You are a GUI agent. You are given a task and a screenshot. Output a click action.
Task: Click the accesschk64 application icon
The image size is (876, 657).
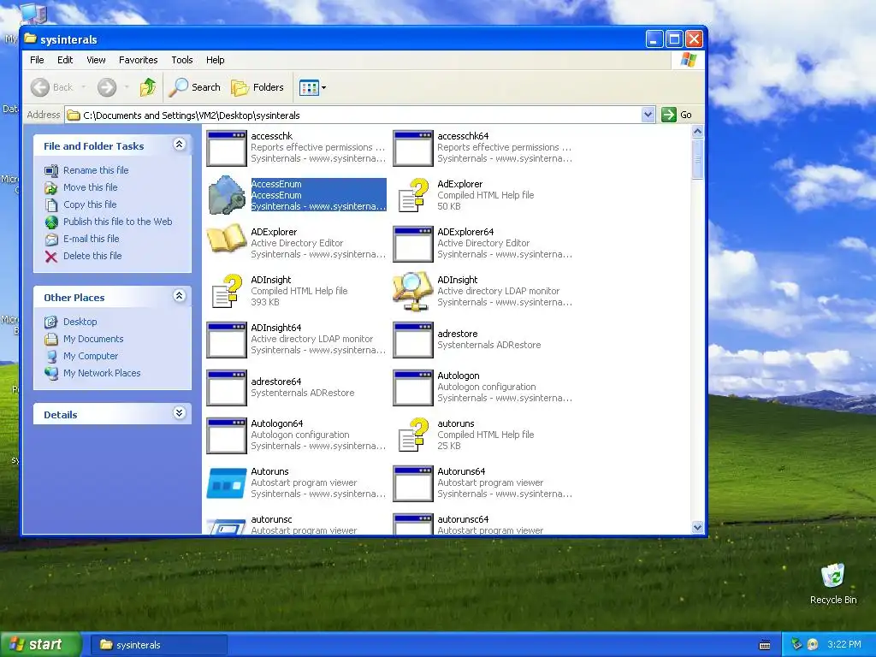point(413,149)
